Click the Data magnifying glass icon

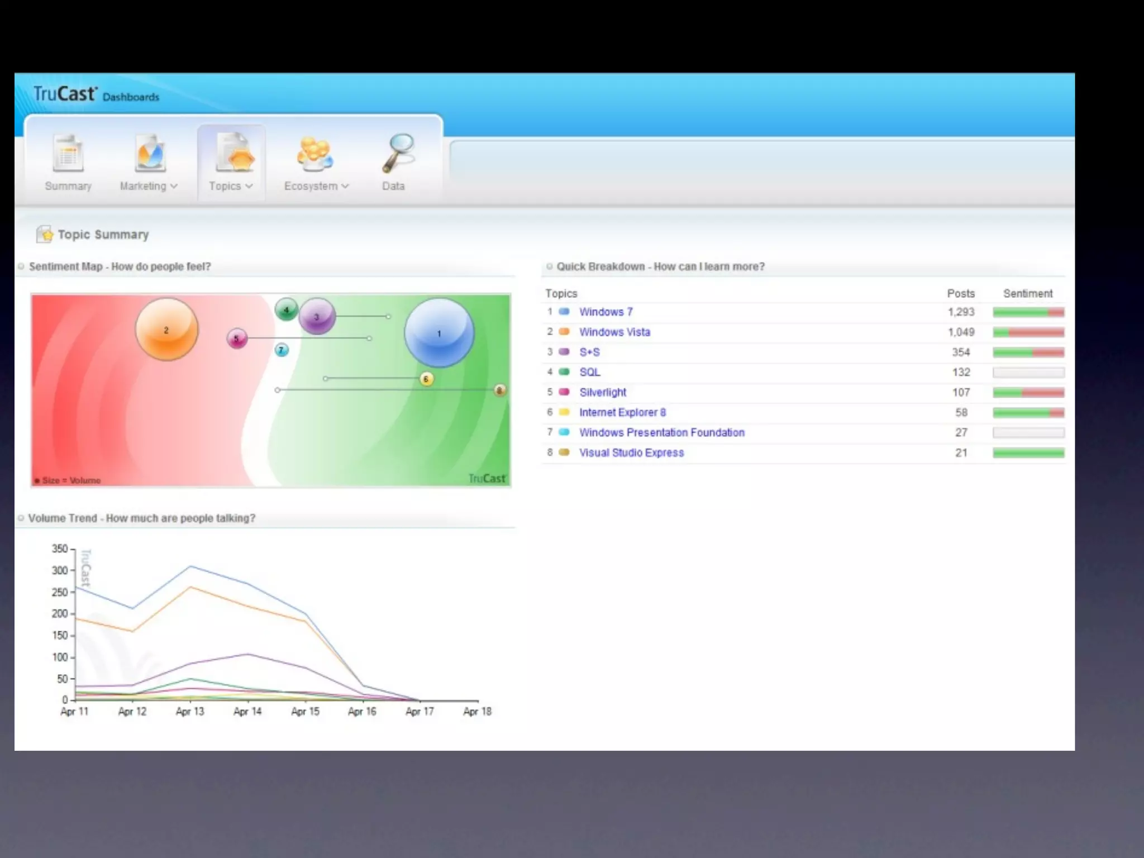(398, 152)
